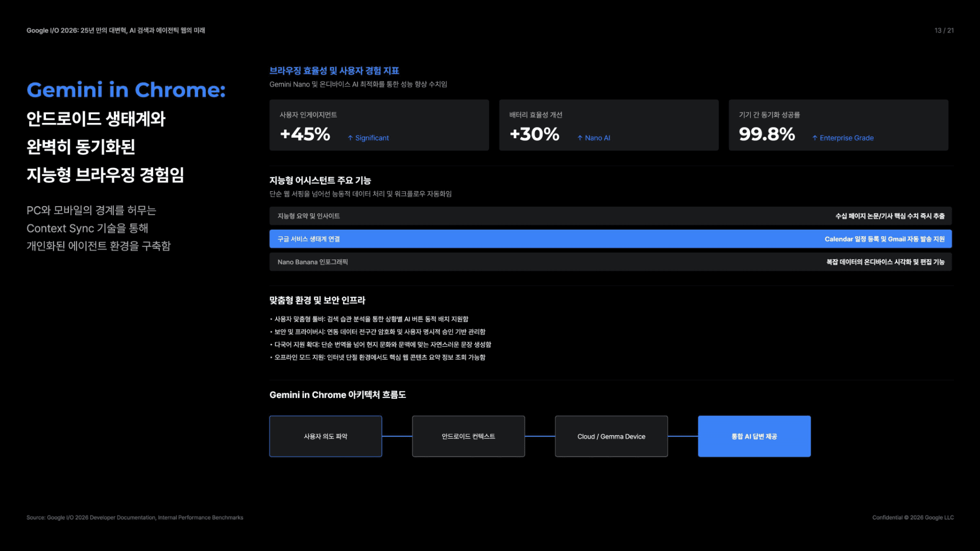Click the Context Sync 기술을 통해 line
Viewport: 980px width, 551px height.
(87, 228)
